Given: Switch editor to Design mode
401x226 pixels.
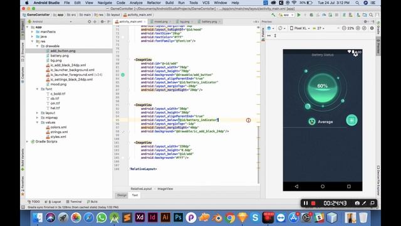Looking at the screenshot, I should pyautogui.click(x=122, y=195).
